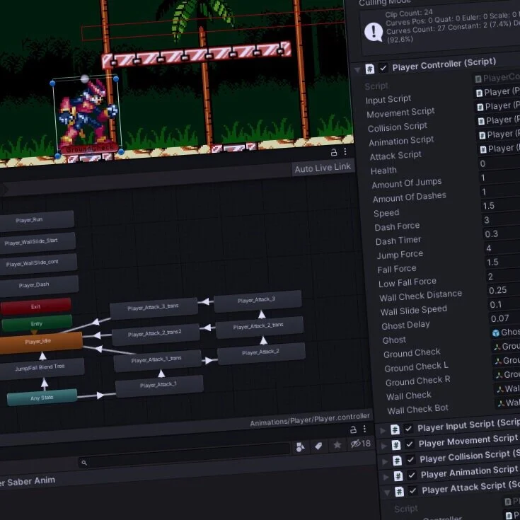Click the Player Attack Script hash icon
Screen dimensions: 520x520
click(399, 492)
